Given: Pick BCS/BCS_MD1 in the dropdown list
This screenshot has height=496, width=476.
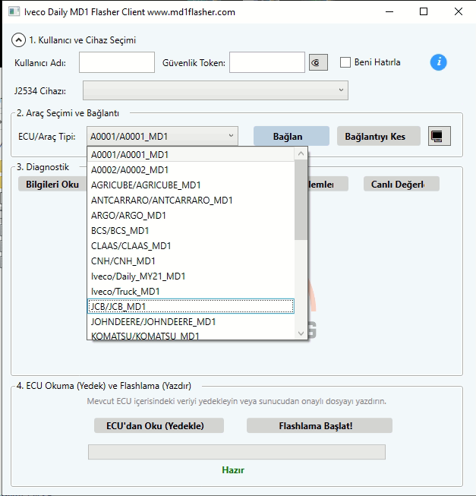Looking at the screenshot, I should click(191, 231).
